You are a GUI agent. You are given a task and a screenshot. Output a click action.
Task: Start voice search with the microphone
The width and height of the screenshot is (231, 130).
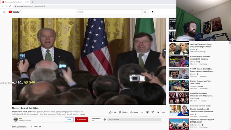click(152, 12)
